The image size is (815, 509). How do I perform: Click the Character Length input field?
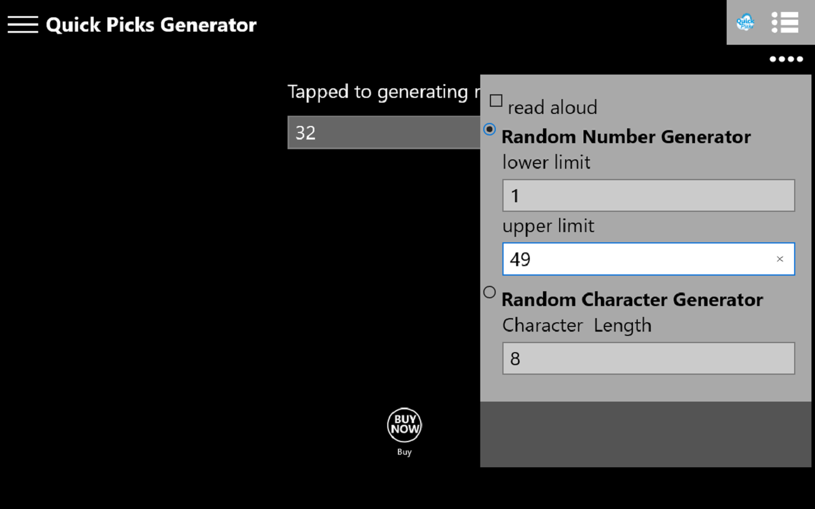(x=648, y=358)
